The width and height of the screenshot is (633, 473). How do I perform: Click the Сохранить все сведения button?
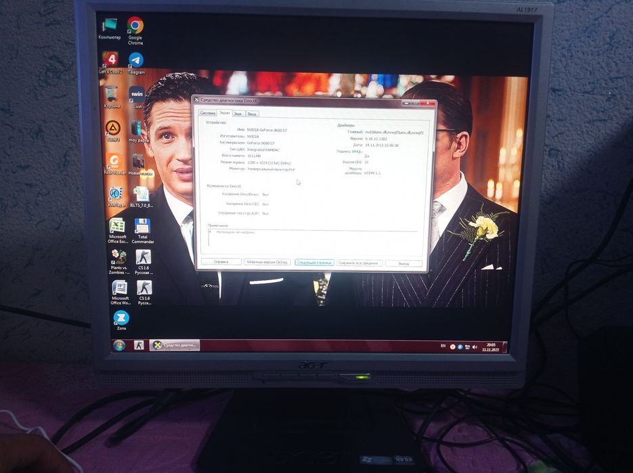(359, 263)
